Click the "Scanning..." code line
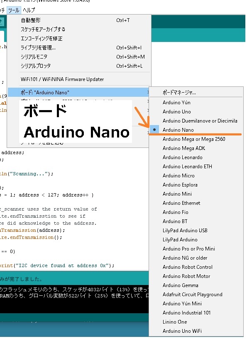Image resolution: width=247 pixels, height=339 pixels. tap(27, 174)
